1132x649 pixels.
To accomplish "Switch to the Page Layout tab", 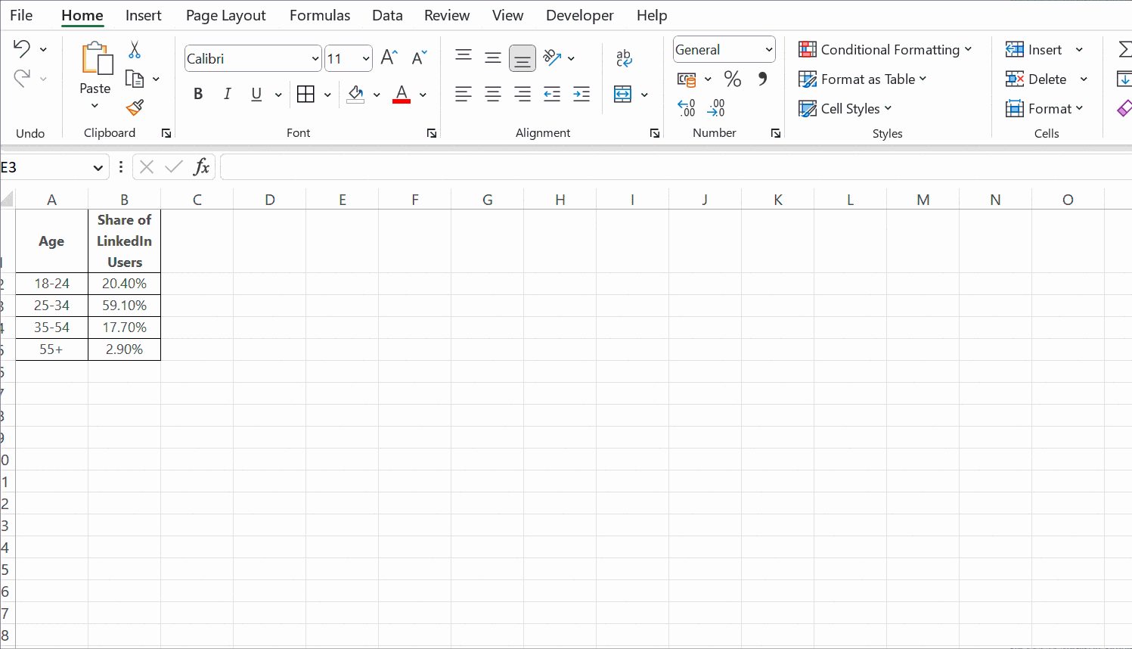I will 225,15.
